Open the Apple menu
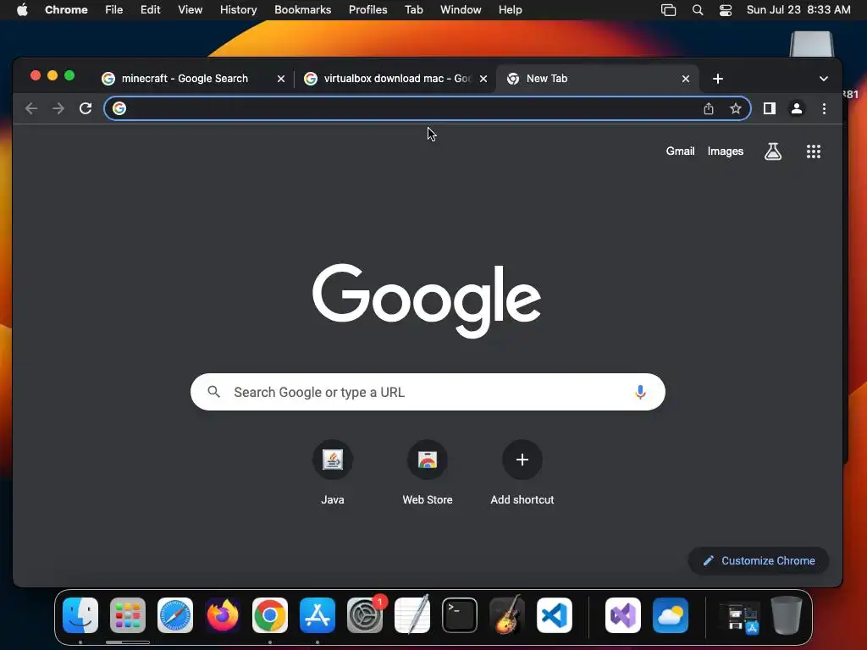Viewport: 867px width, 650px height. [x=22, y=10]
